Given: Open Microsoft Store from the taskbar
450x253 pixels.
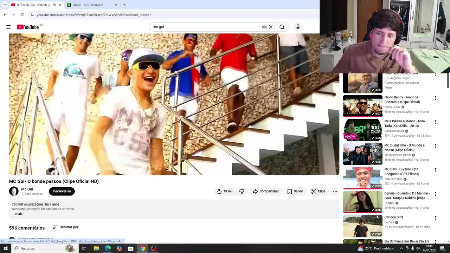Looking at the screenshot, I should tap(130, 248).
